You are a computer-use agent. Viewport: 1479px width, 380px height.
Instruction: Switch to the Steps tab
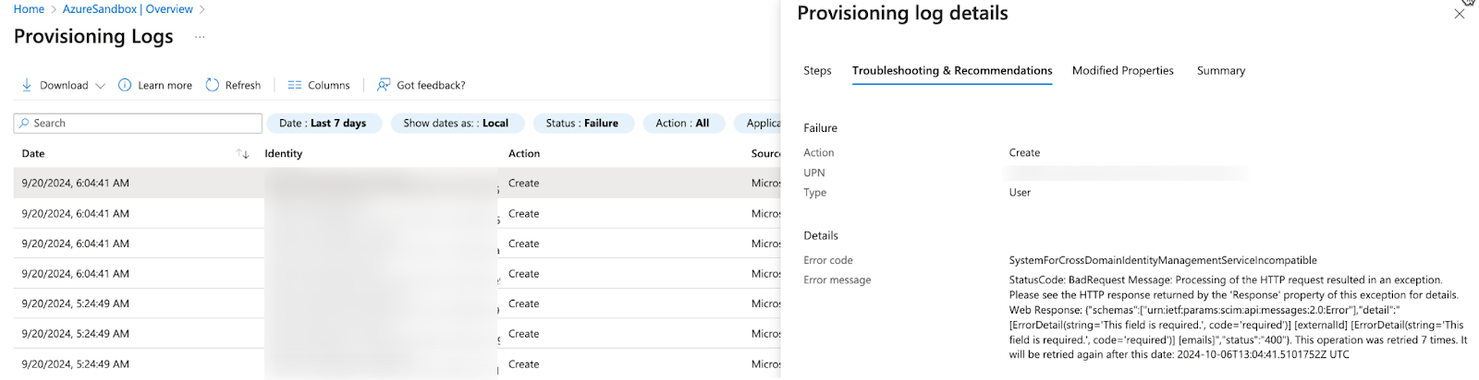(817, 70)
